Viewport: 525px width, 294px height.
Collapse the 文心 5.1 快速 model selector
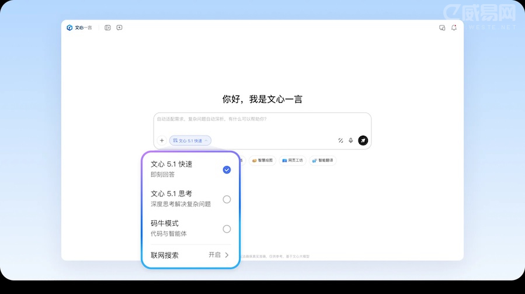tap(190, 140)
